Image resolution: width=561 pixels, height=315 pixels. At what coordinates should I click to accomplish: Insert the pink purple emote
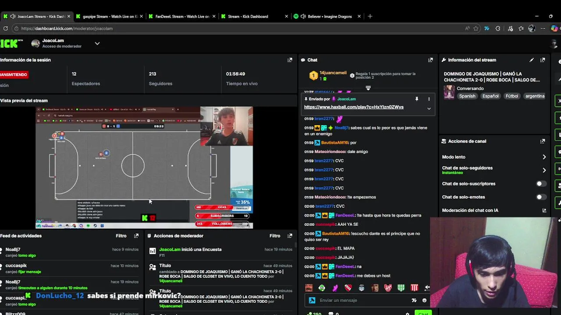click(335, 288)
